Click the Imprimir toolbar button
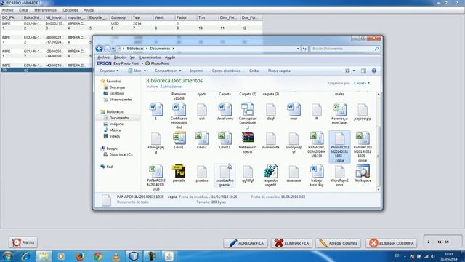Viewport: 465px width, 262px height. (x=197, y=71)
